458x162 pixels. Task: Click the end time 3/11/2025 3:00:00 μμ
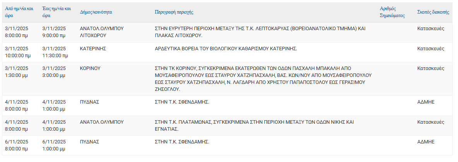[54, 72]
